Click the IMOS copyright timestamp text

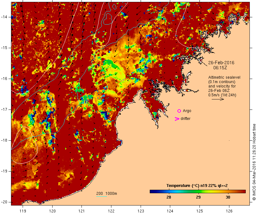254,162
